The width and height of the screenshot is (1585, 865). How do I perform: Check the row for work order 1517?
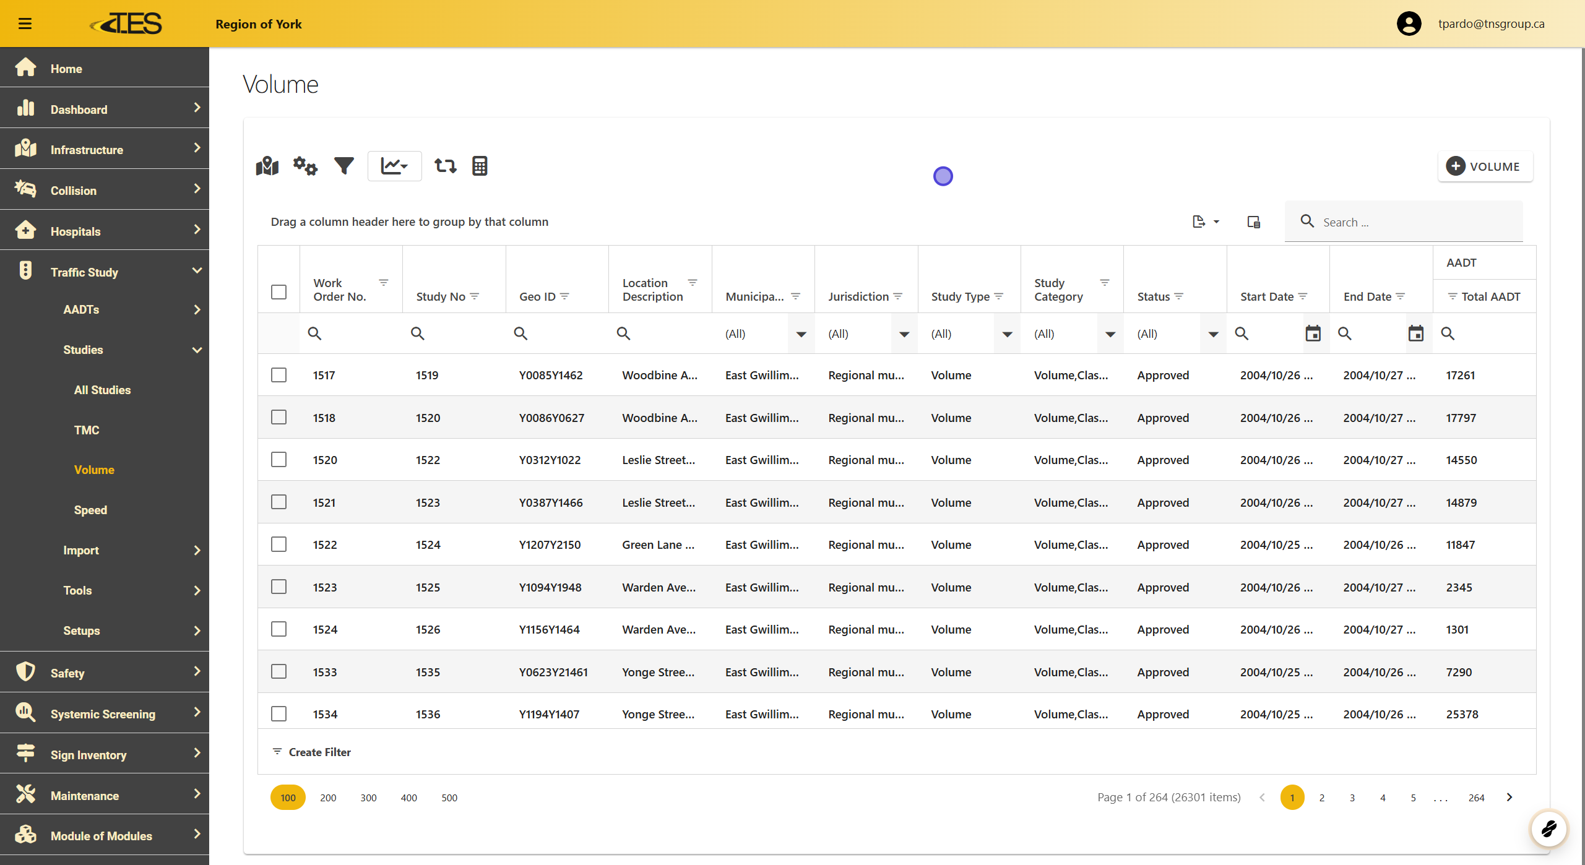tap(279, 375)
